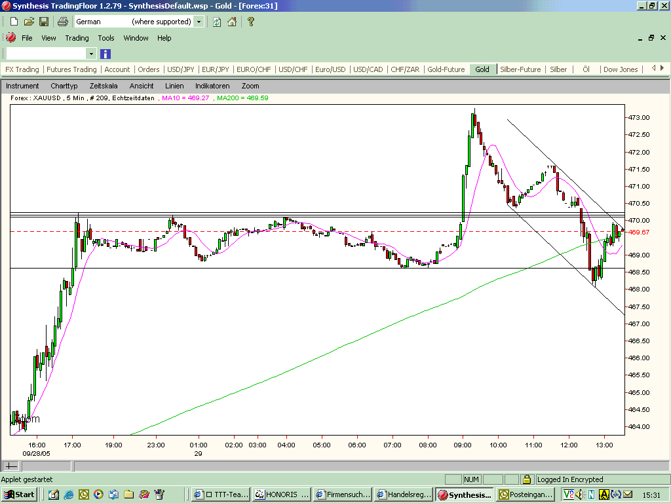The height and width of the screenshot is (503, 671).
Task: Click the padlock icon in status bar
Action: 527,479
